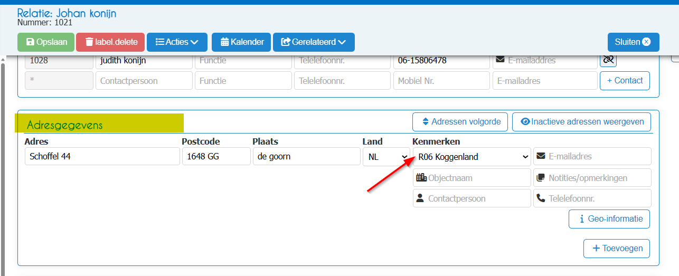
Task: Click the Notities/opmerkingen field
Action: click(592, 178)
